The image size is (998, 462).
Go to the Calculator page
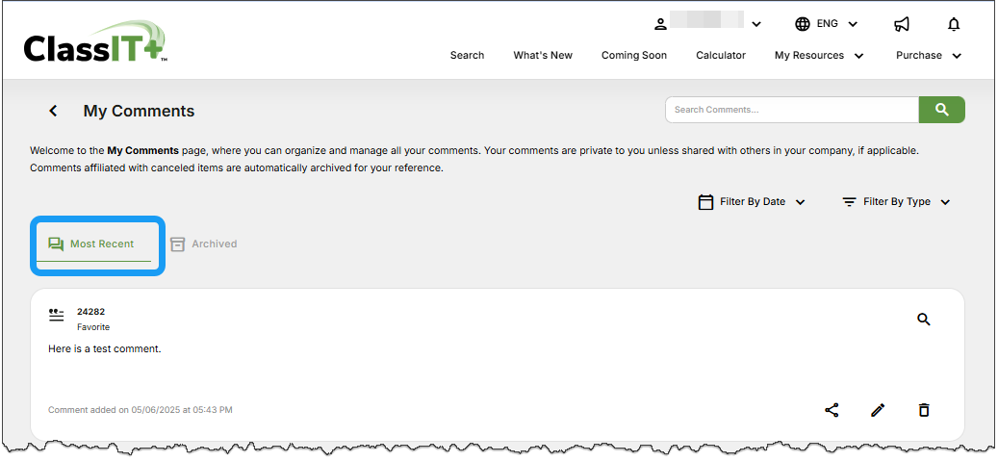pos(721,56)
